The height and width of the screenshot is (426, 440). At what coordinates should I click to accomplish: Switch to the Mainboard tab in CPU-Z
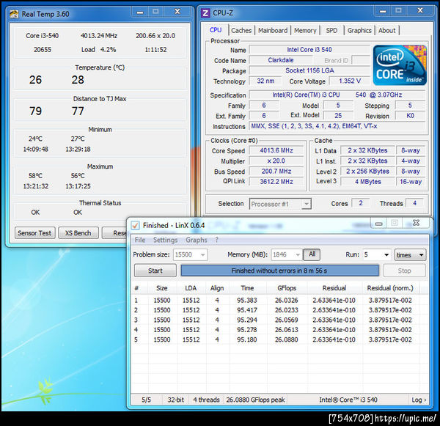click(x=273, y=30)
